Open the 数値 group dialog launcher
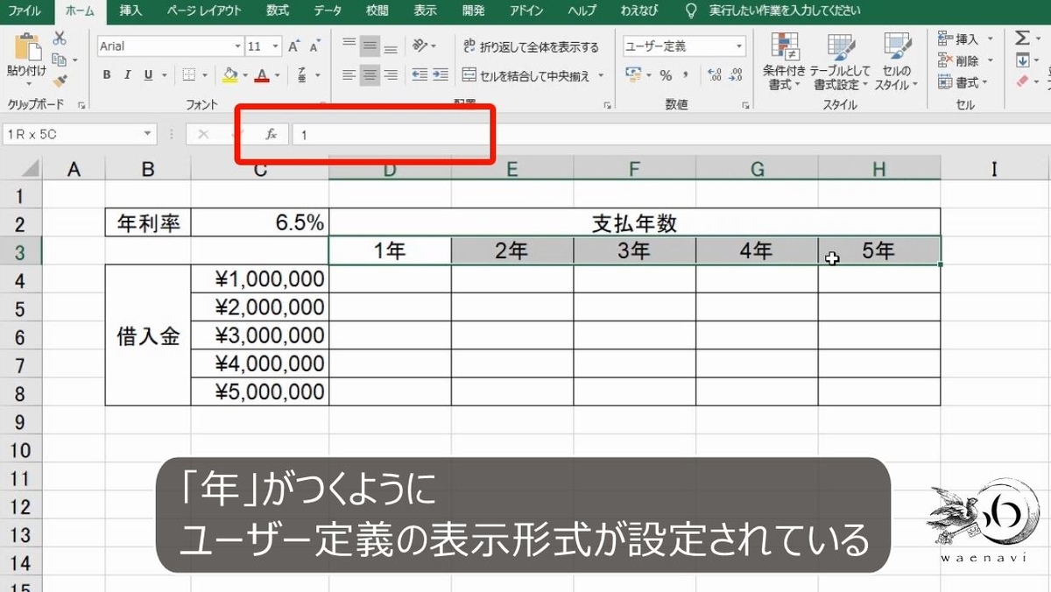 coord(745,105)
